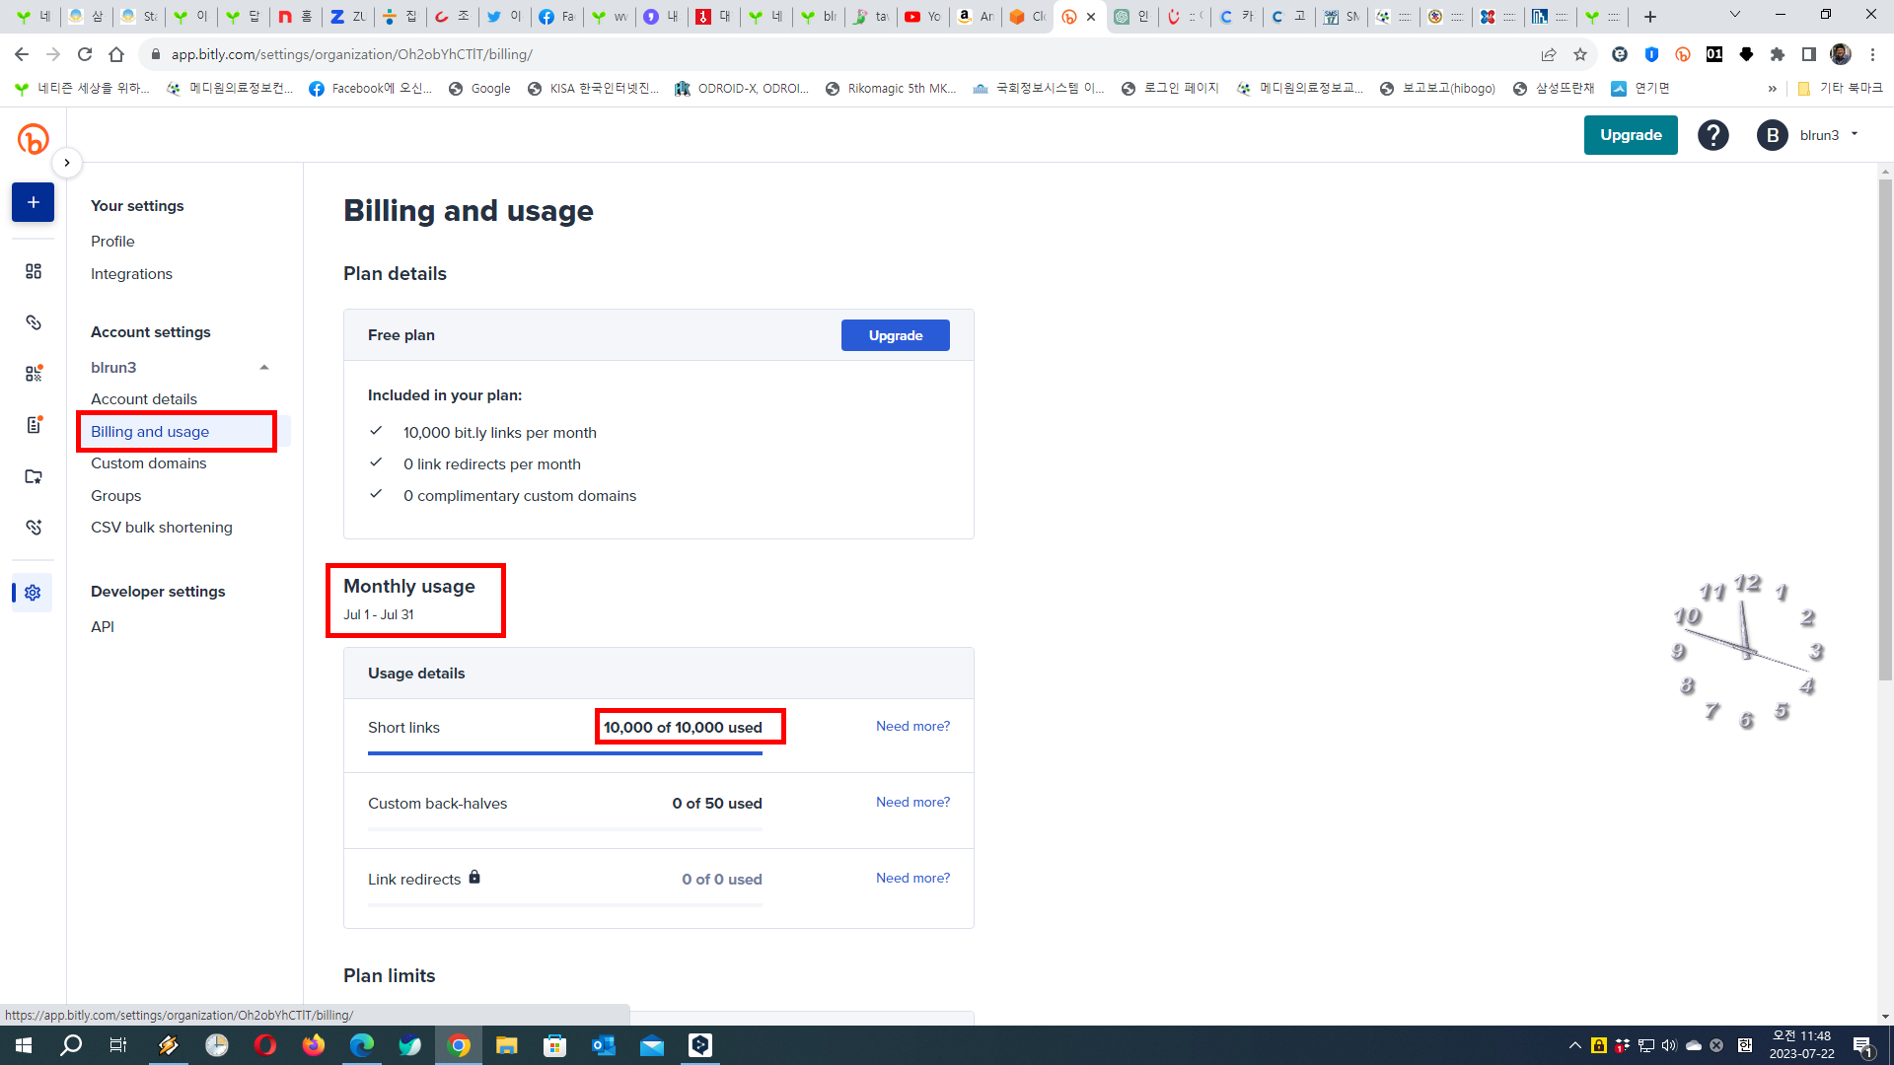Go back with the browser back arrow

click(x=22, y=54)
